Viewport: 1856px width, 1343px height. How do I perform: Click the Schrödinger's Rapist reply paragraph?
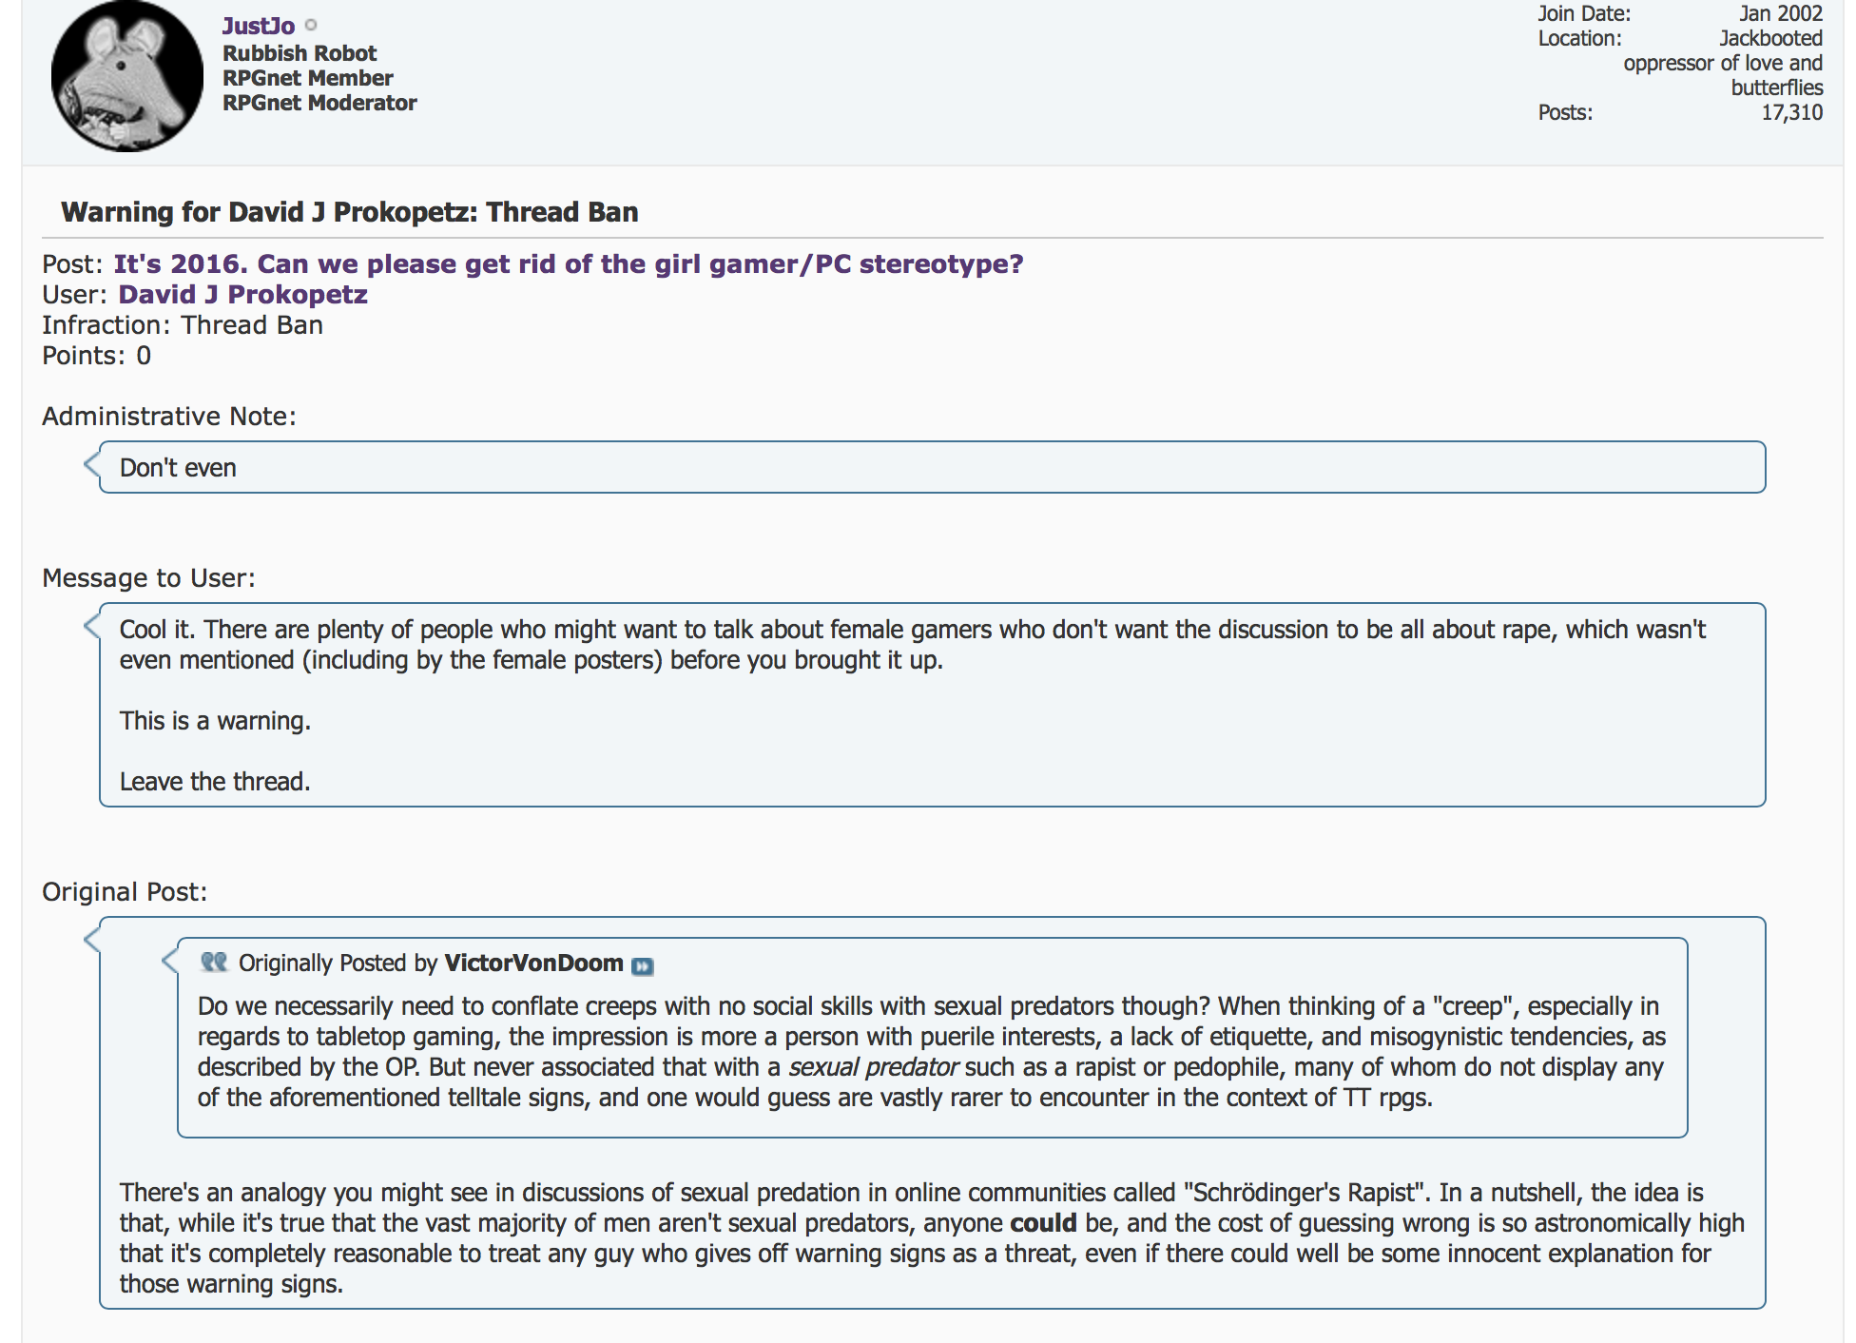coord(932,1237)
